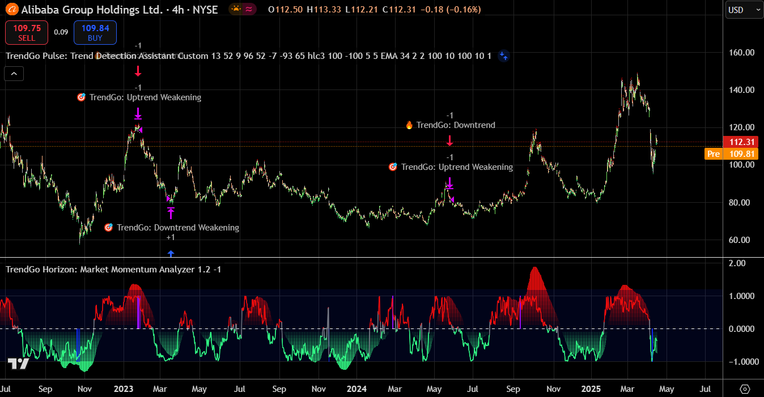Click magenta up arrow above Downtrend Weakening label
This screenshot has width=764, height=397.
tap(171, 213)
